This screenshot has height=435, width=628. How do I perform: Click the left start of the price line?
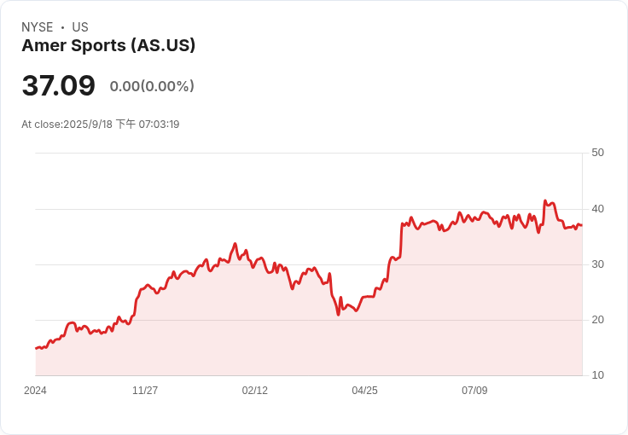point(36,348)
